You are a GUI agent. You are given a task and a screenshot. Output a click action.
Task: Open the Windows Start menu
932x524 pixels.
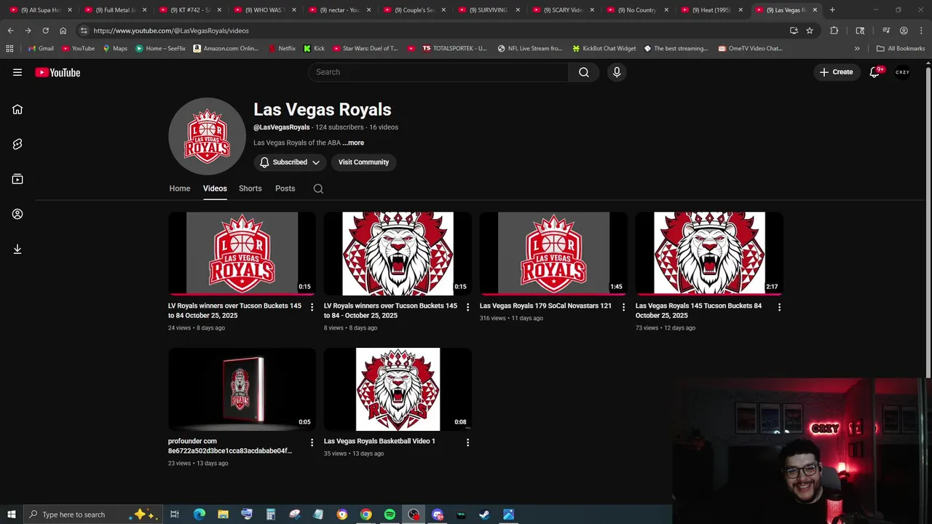(x=11, y=515)
